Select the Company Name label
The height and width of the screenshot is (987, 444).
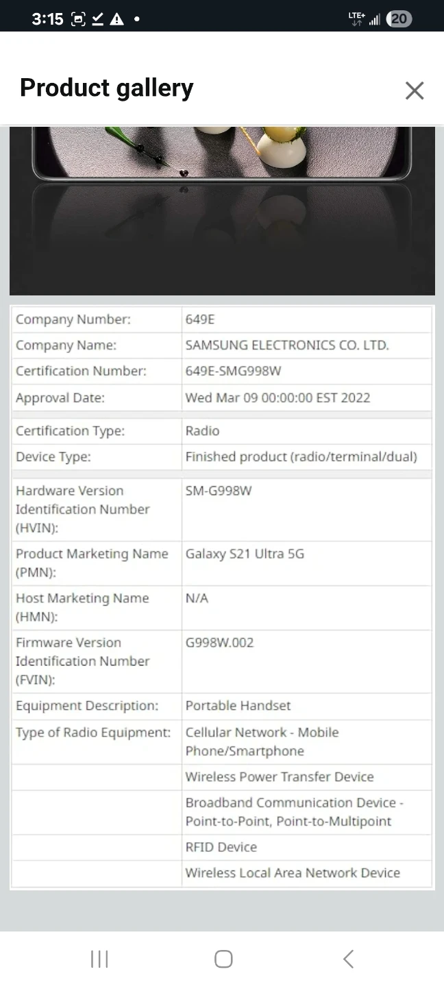pyautogui.click(x=66, y=345)
